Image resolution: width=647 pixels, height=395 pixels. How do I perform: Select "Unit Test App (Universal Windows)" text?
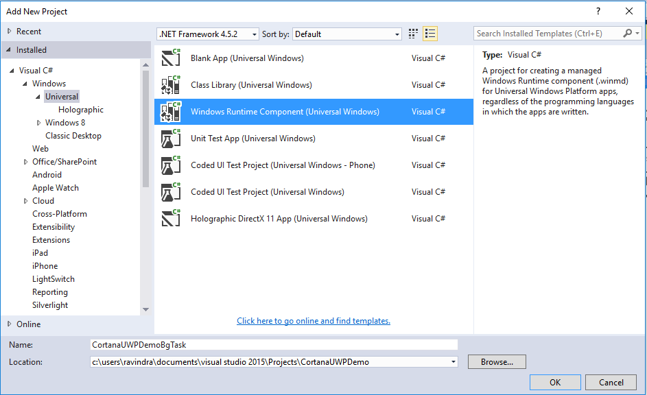tap(253, 139)
